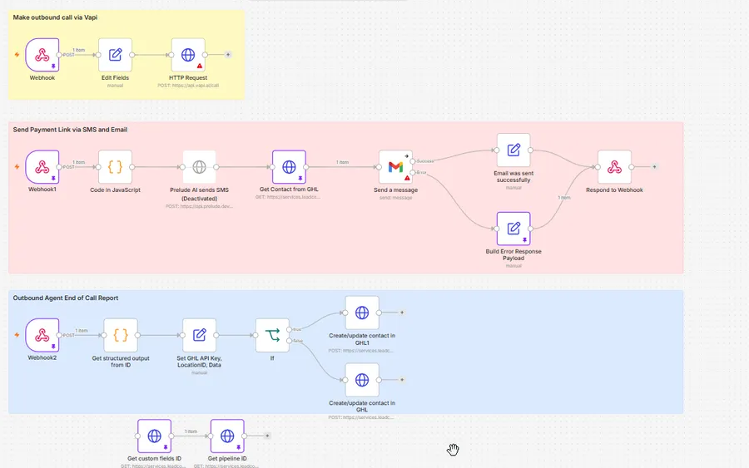The width and height of the screenshot is (749, 468).
Task: Open the Set GHL API Key node
Action: click(x=199, y=335)
